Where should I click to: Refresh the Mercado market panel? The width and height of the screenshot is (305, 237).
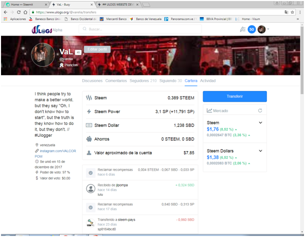(x=260, y=111)
